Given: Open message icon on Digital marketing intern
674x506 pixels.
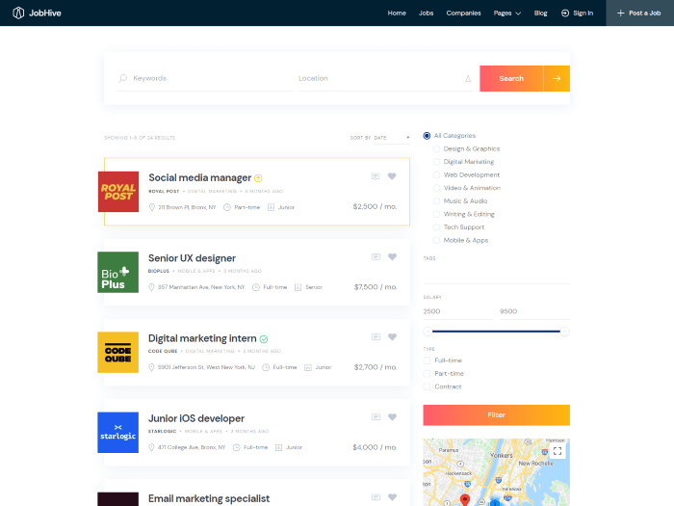Looking at the screenshot, I should coord(376,337).
